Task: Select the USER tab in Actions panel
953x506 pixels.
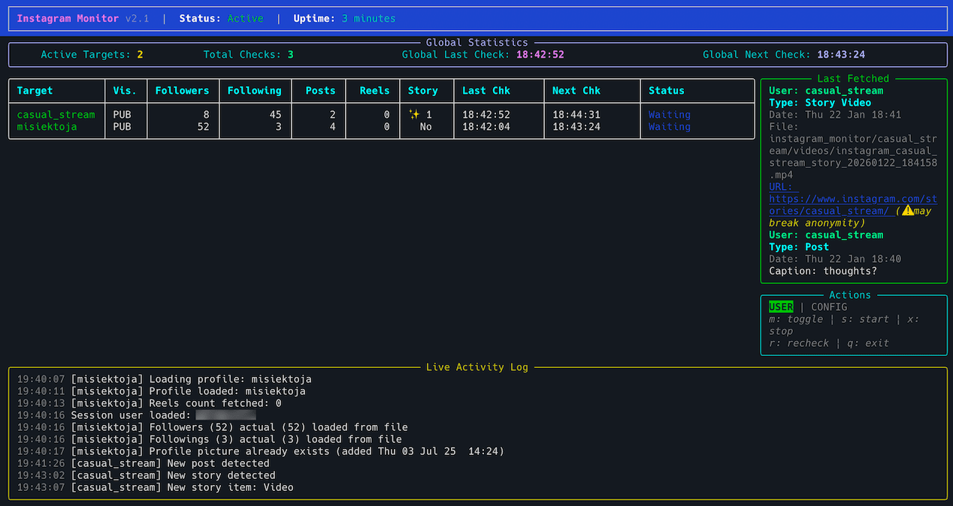Action: pos(781,307)
